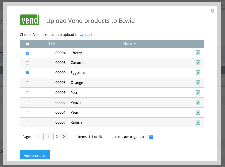This screenshot has height=167, width=225.
Task: Click the green status checkmark for Pear
Action: pyautogui.click(x=198, y=112)
